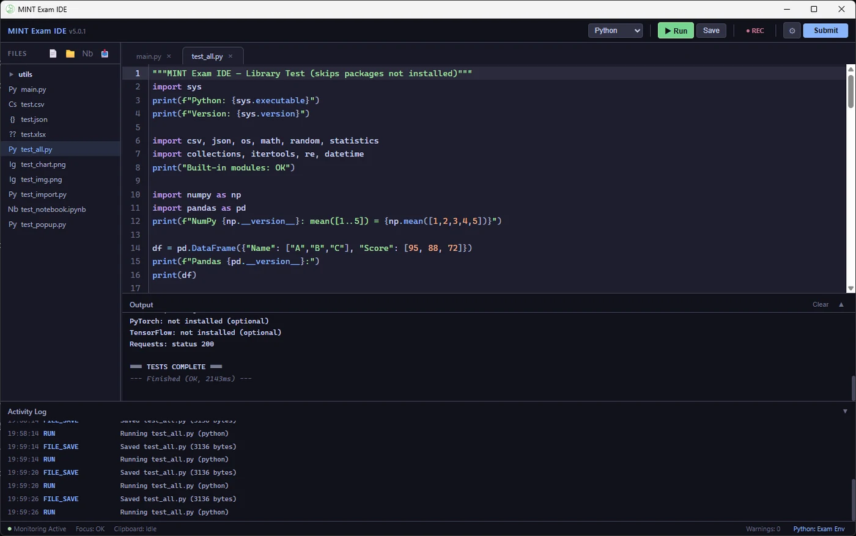This screenshot has width=856, height=536.
Task: Click 'PyTorch: not installed' output line
Action: click(199, 321)
